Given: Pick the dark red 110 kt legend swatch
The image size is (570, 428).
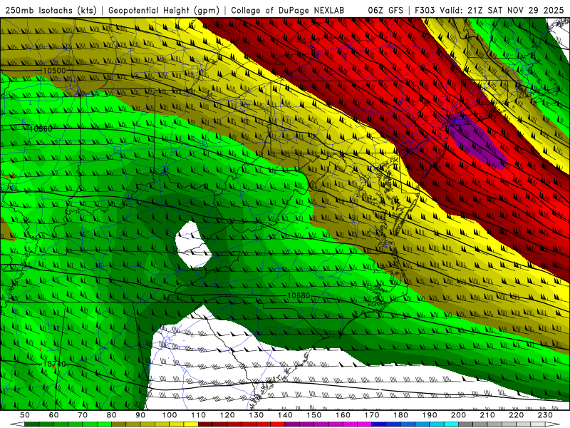Looking at the screenshot, I should pyautogui.click(x=205, y=424).
